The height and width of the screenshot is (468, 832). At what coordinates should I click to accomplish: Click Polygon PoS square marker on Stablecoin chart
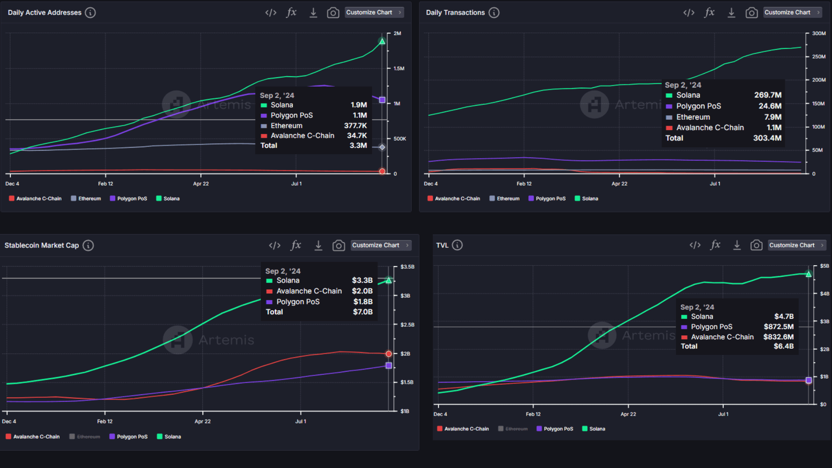[389, 366]
